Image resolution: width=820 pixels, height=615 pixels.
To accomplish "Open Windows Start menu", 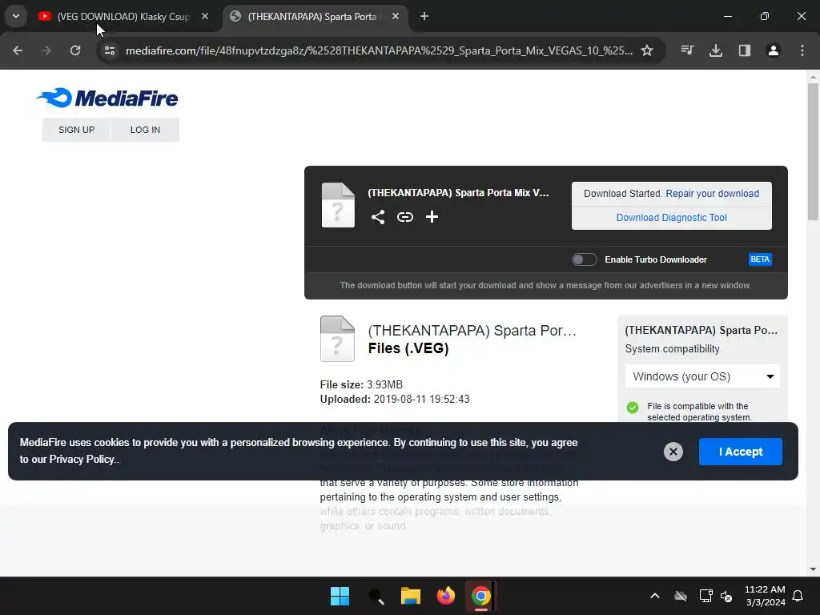I will tap(340, 596).
